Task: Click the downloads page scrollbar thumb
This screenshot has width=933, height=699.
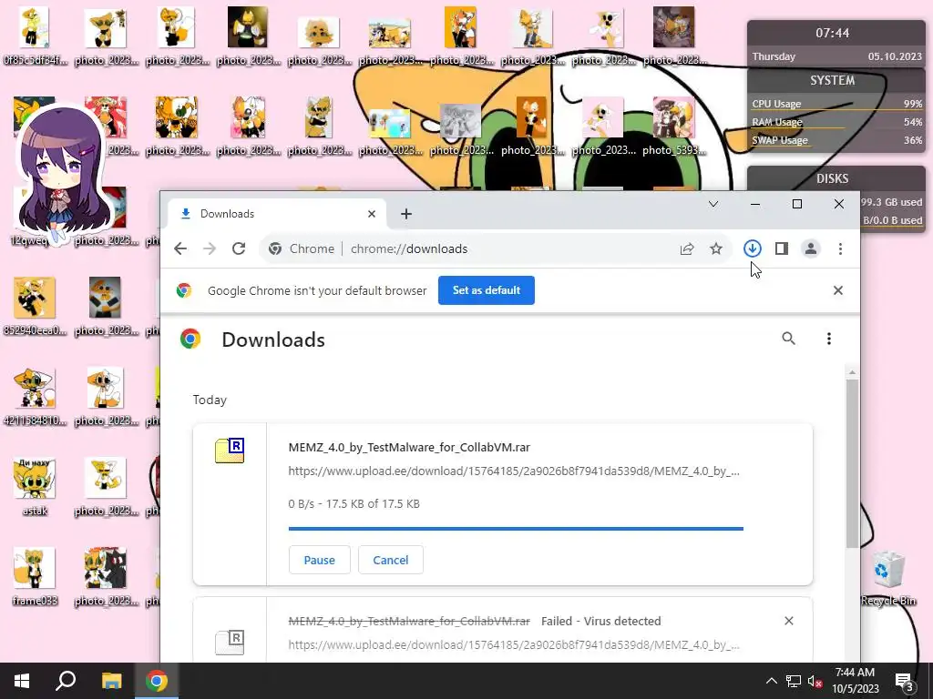Action: 852,463
